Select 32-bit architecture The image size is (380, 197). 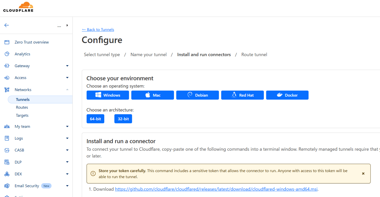pyautogui.click(x=123, y=119)
